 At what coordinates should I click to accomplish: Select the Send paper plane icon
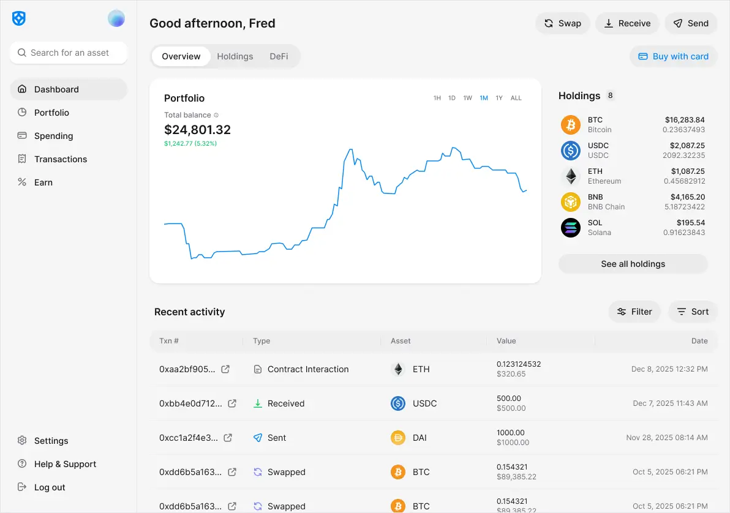coord(677,23)
